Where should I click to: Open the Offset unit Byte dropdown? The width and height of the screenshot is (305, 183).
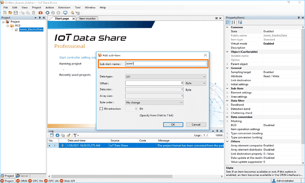(x=195, y=83)
